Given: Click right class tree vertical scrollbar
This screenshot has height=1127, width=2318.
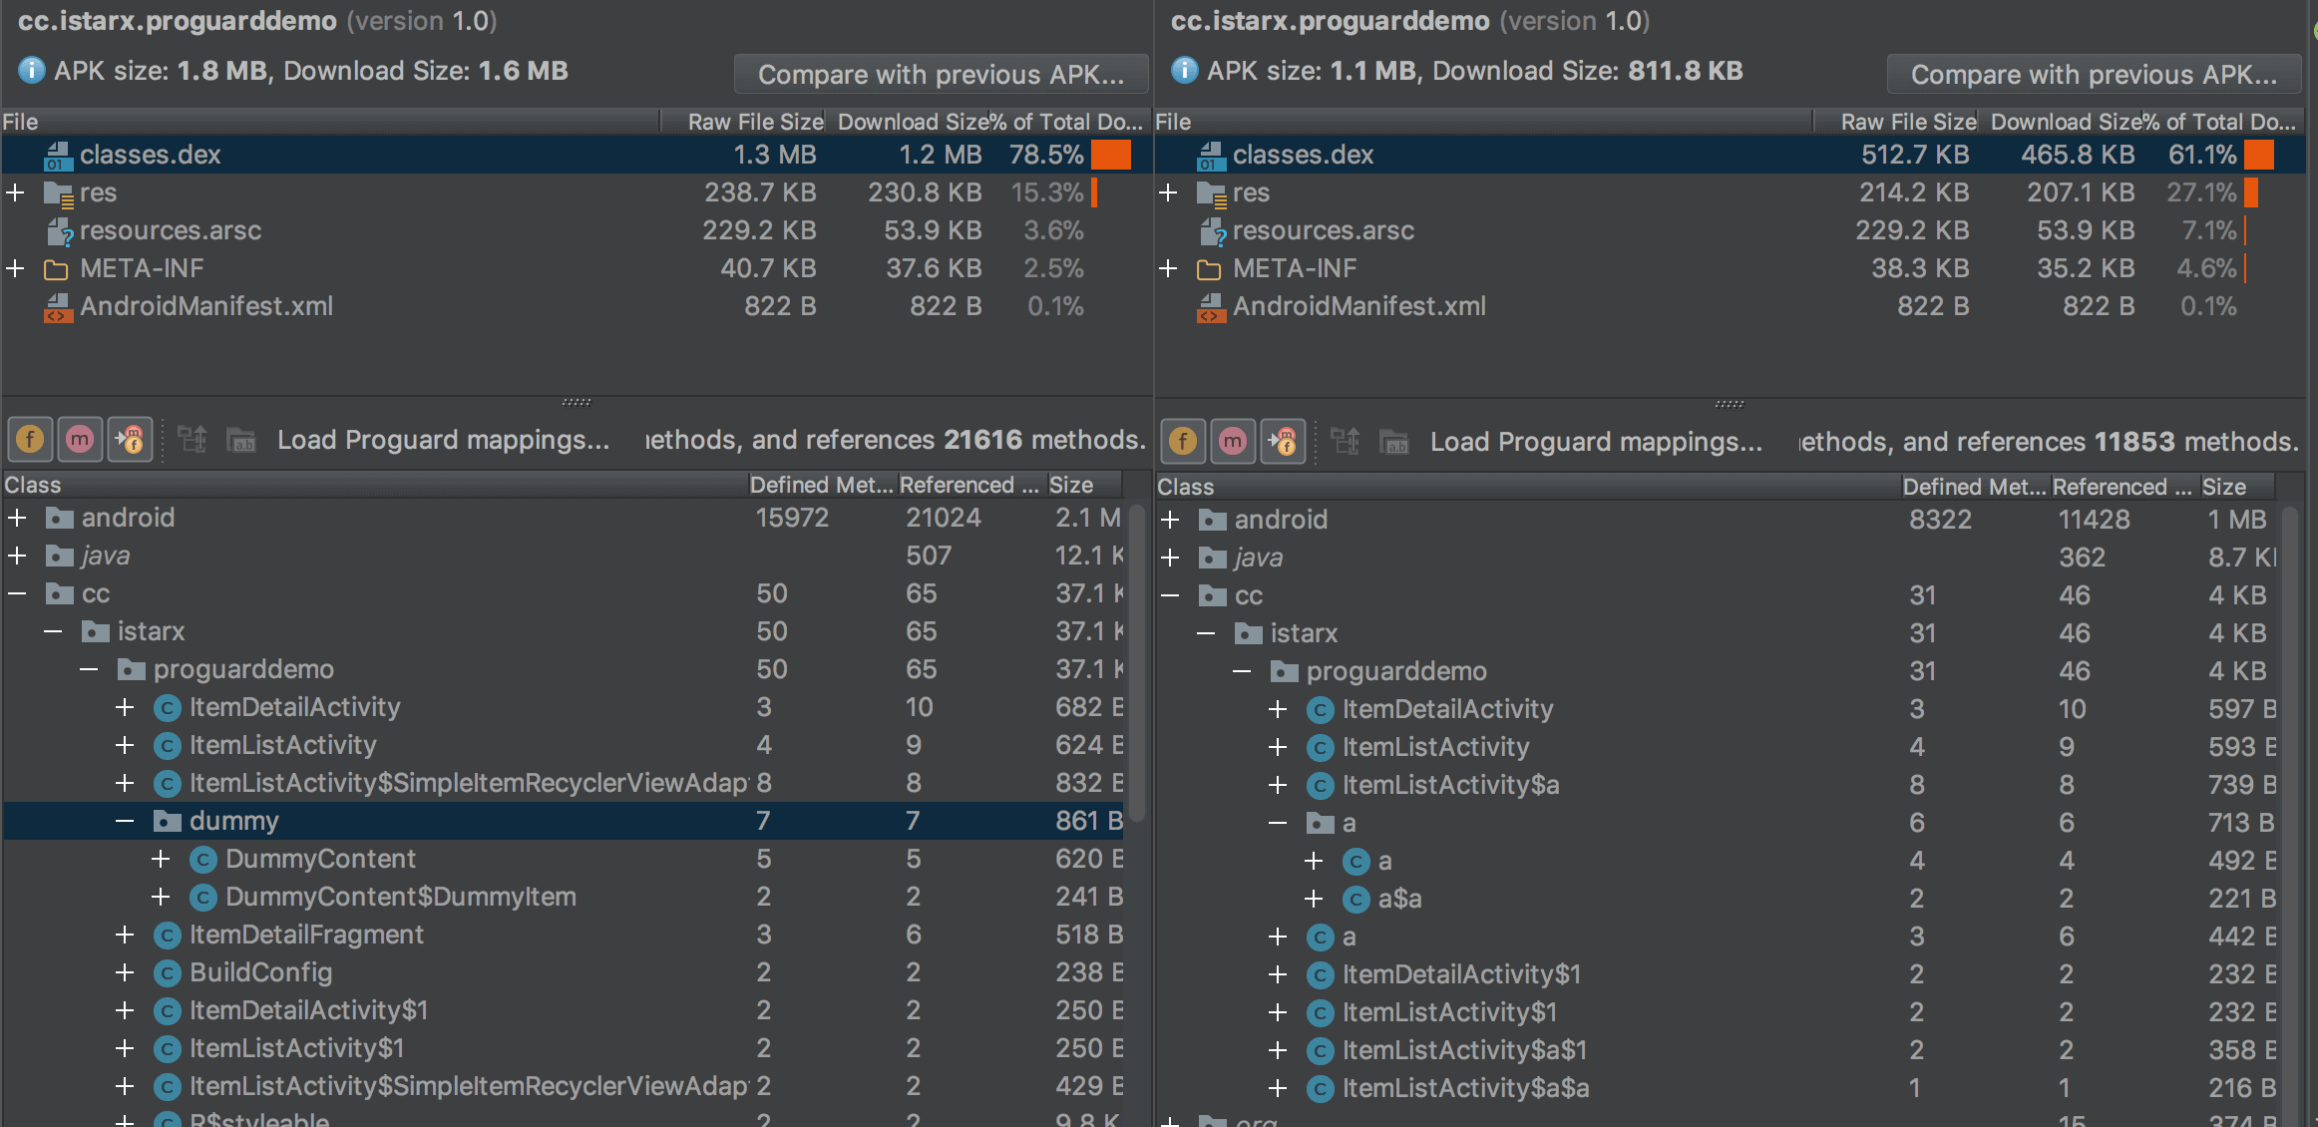Looking at the screenshot, I should point(2290,814).
